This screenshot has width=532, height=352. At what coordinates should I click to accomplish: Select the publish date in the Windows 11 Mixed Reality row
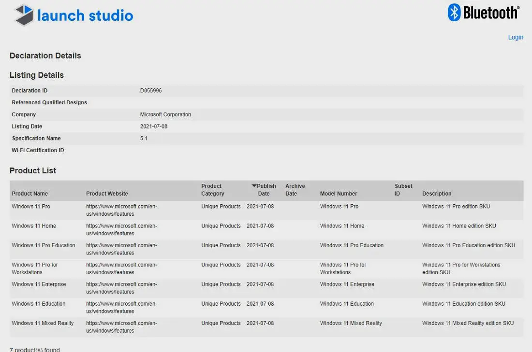tap(260, 323)
